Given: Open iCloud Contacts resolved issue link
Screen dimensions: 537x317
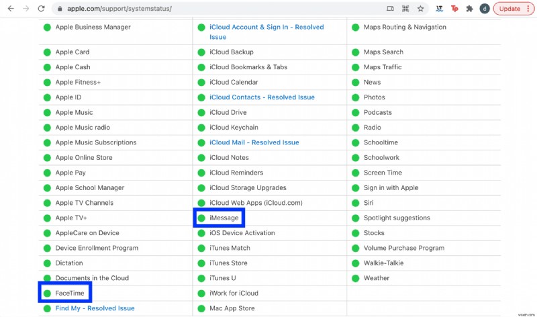Looking at the screenshot, I should point(262,97).
